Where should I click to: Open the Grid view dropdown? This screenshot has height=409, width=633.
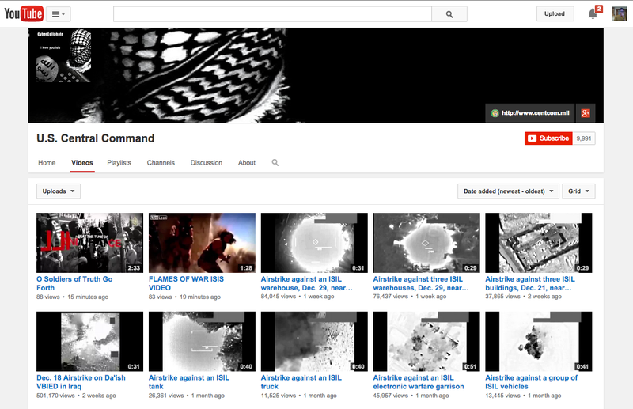(x=578, y=191)
